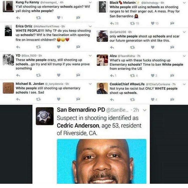188x188 pixels.
Task: Open CookieChief's profile picture
Action: [x=102, y=88]
